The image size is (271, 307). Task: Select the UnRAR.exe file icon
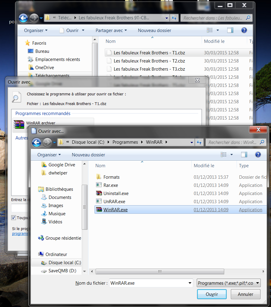point(99,201)
